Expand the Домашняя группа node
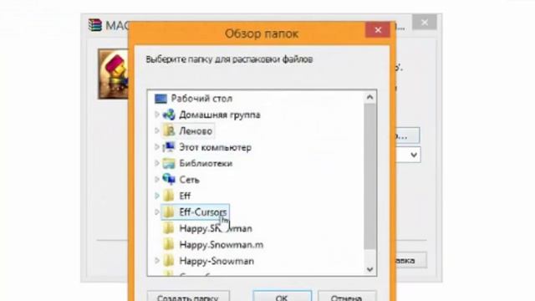 (x=157, y=115)
